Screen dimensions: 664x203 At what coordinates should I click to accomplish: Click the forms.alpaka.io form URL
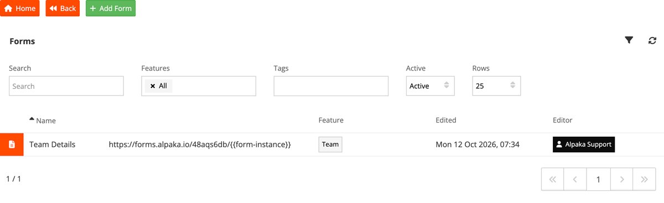[200, 145]
